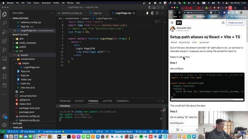Click the DEV logo in browser
This screenshot has height=139, width=248.
(179, 23)
